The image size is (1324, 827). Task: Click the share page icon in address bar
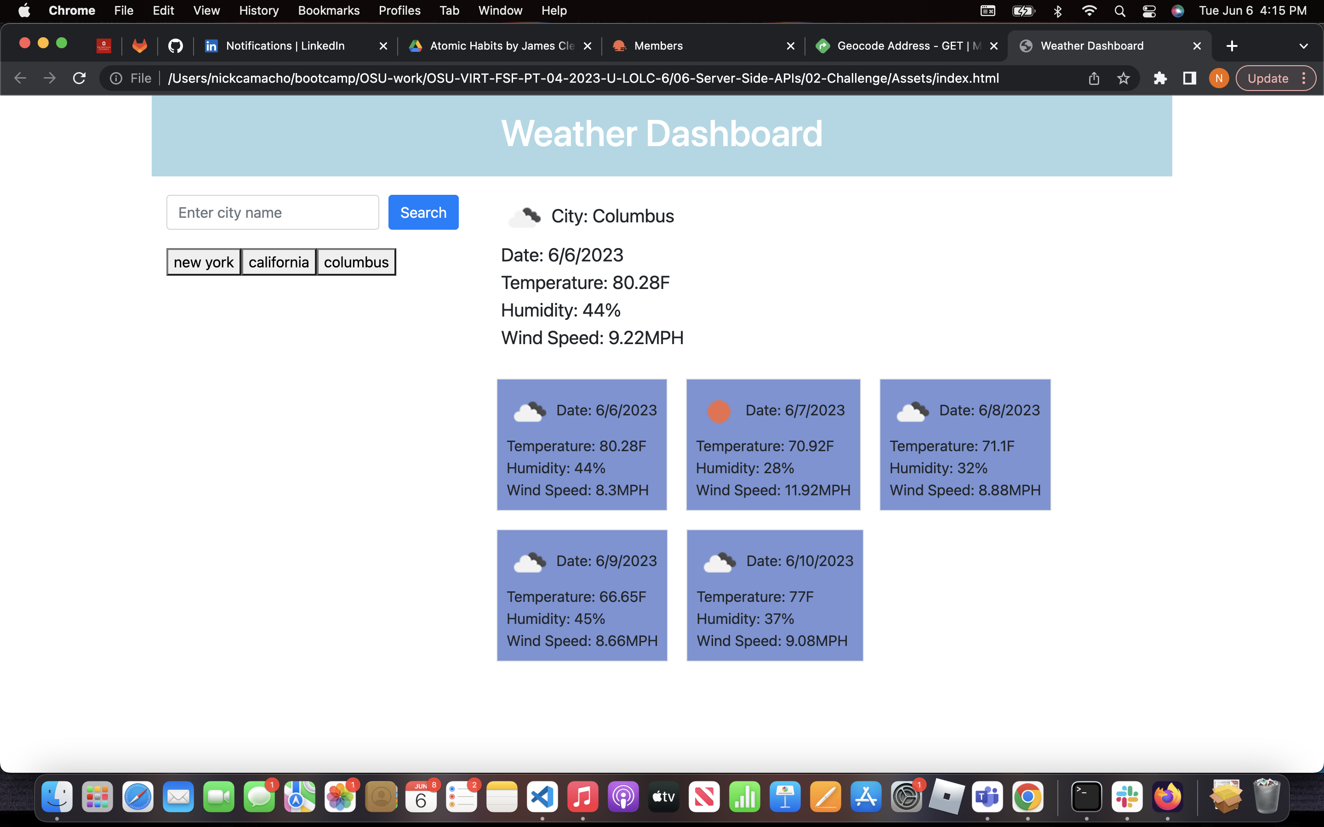click(1094, 78)
